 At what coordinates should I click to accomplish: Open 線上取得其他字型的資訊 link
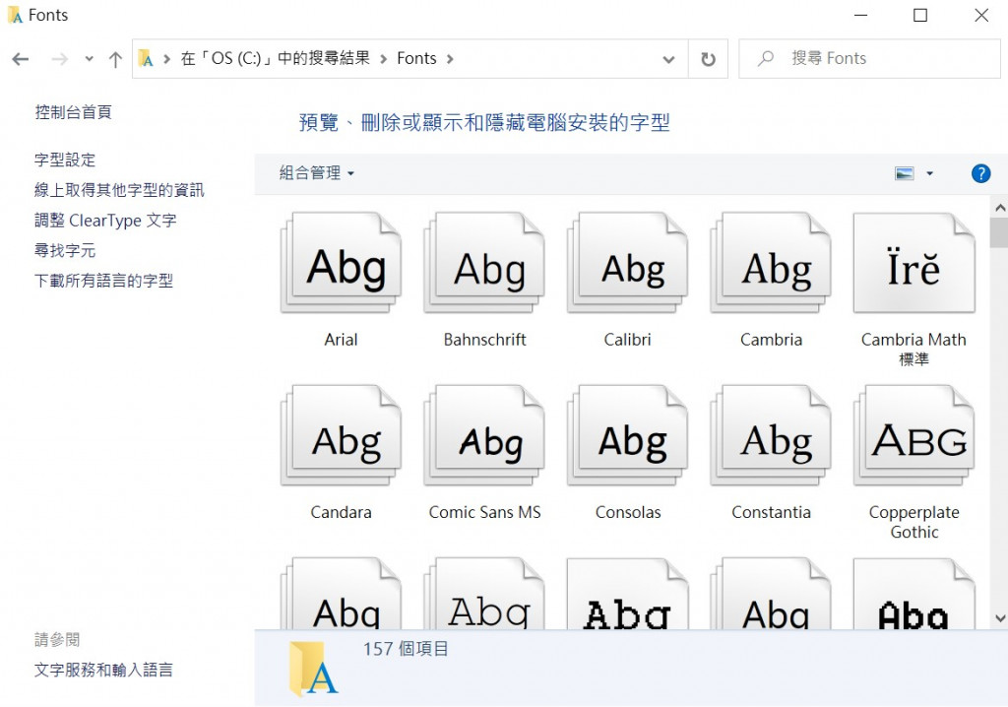tap(119, 190)
